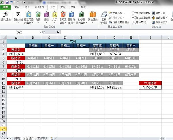The image size is (173, 140).
Task: Click Remove Arrows (移除箭號)
Action: pos(139,22)
